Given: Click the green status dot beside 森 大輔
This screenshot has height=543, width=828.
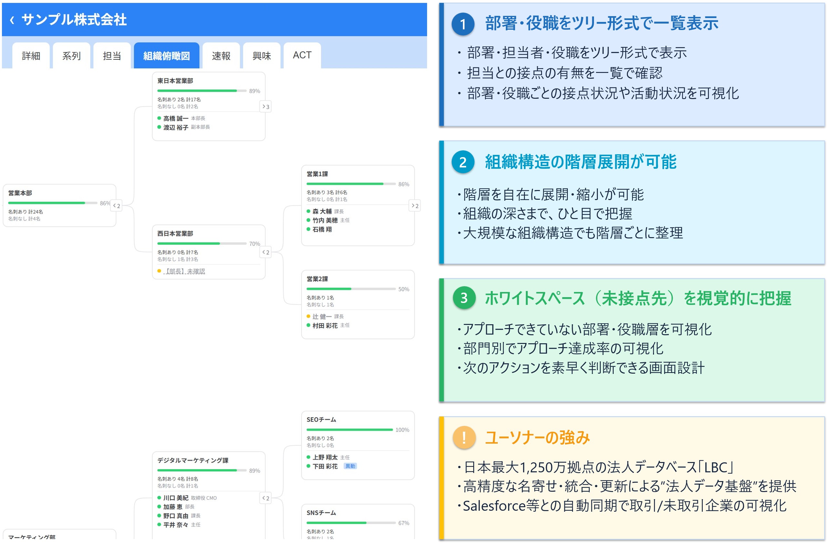Looking at the screenshot, I should coord(308,211).
